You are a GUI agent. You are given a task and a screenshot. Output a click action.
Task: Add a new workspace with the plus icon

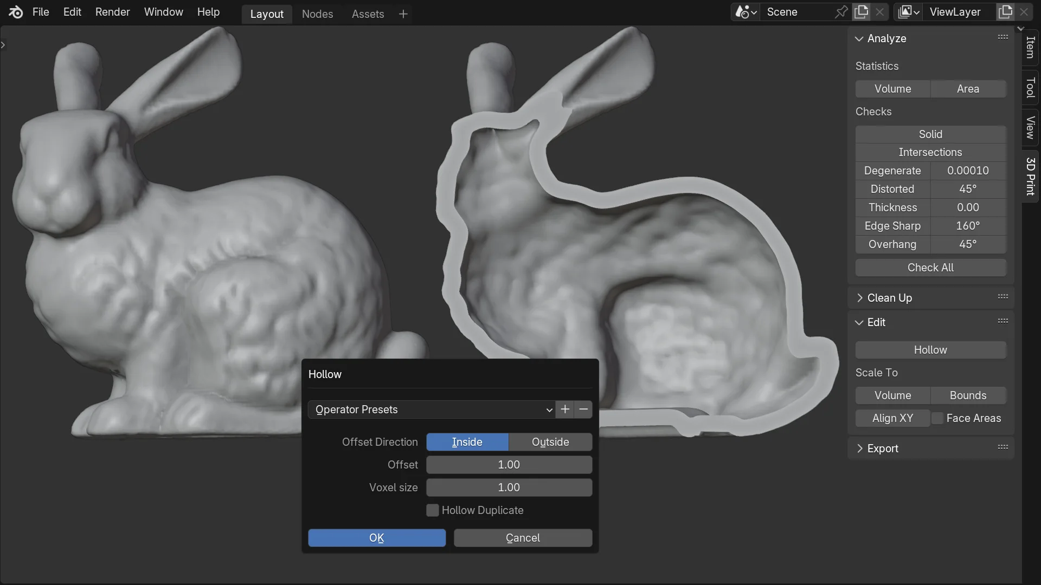pyautogui.click(x=403, y=14)
